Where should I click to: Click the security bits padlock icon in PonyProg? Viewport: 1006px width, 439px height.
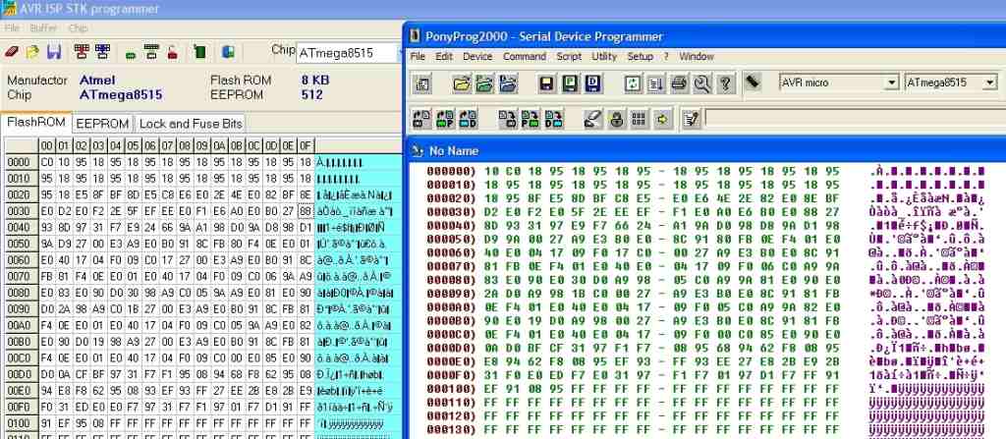[616, 119]
